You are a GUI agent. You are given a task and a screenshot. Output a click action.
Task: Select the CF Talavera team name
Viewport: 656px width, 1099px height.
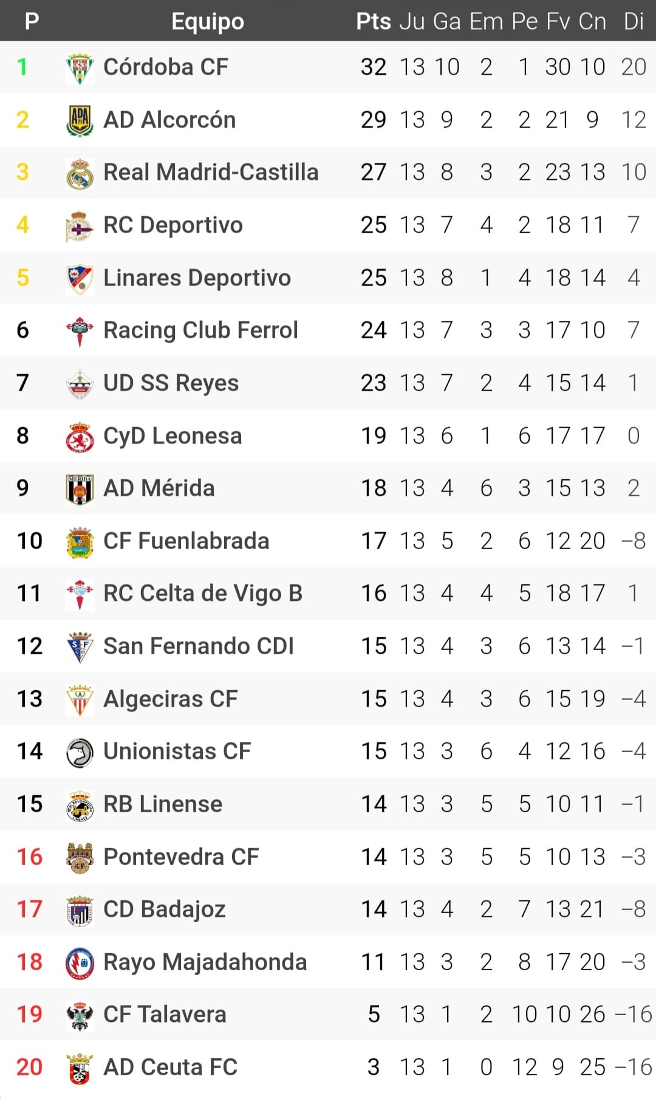165,1015
